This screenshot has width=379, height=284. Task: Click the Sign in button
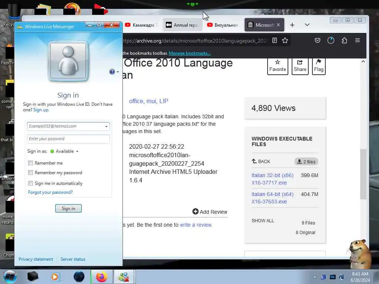pos(68,209)
